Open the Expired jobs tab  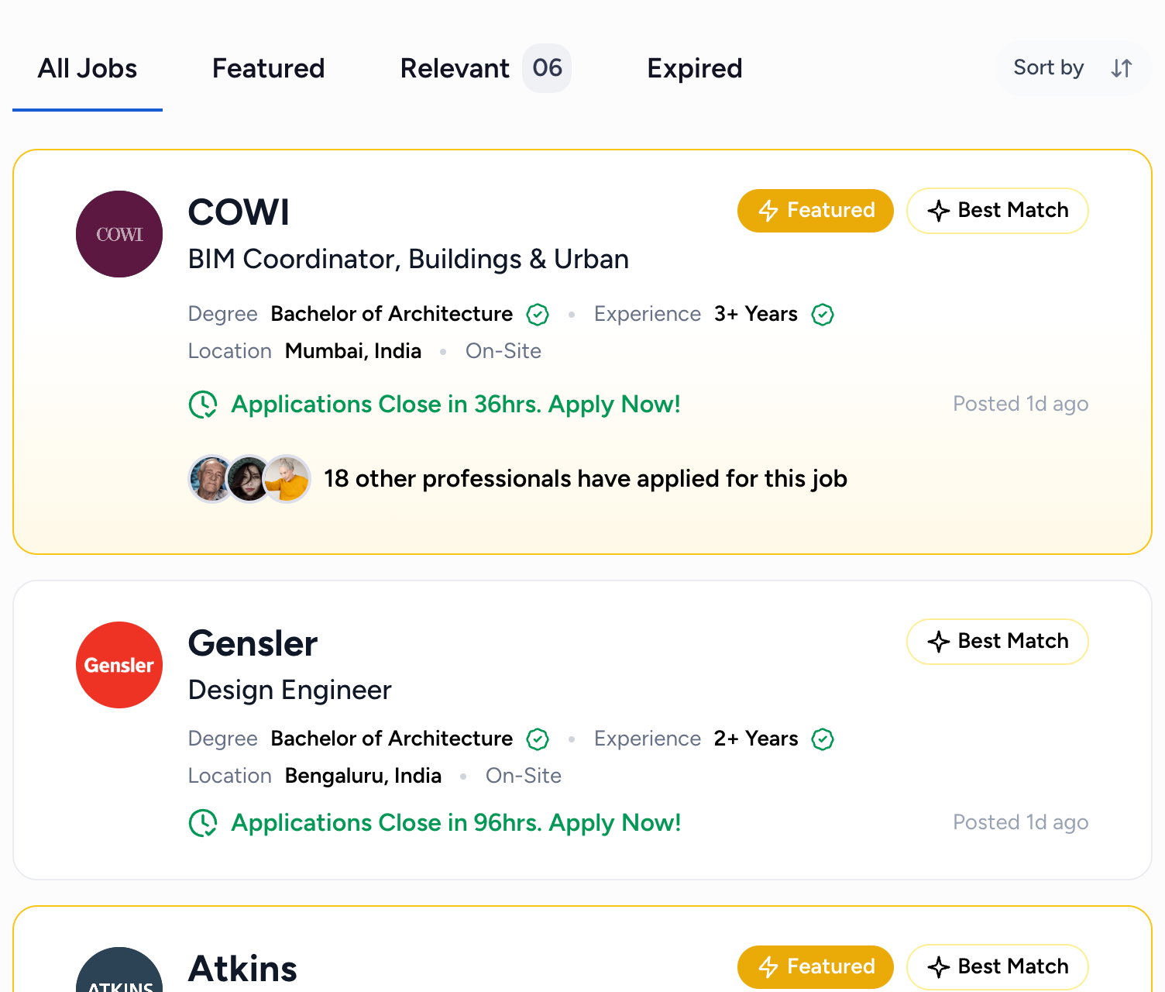click(x=694, y=68)
